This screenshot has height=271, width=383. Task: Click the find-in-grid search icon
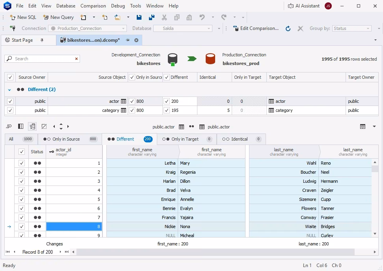(9, 126)
